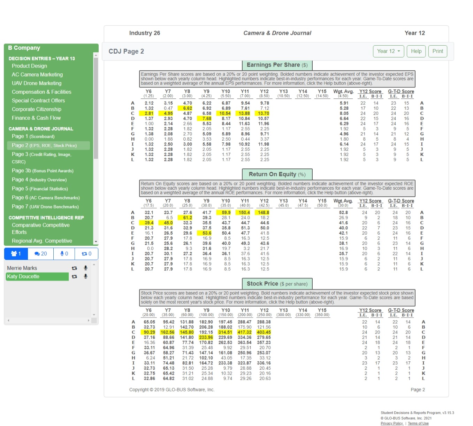The height and width of the screenshot is (426, 473).
Task: Open the Finance & Cash Flow decisions
Action: tap(36, 118)
